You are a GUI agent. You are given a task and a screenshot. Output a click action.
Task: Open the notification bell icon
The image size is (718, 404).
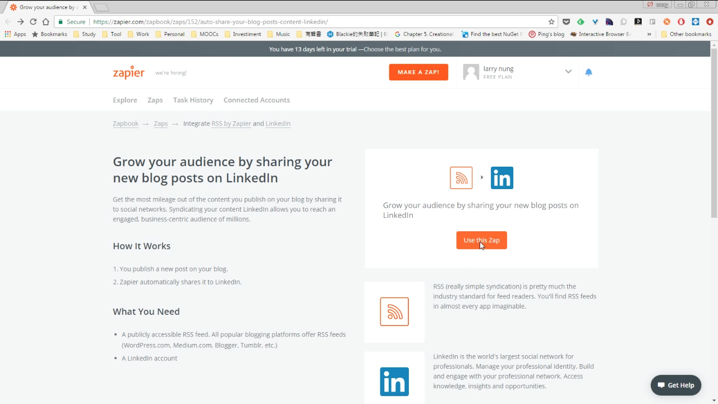coord(588,72)
